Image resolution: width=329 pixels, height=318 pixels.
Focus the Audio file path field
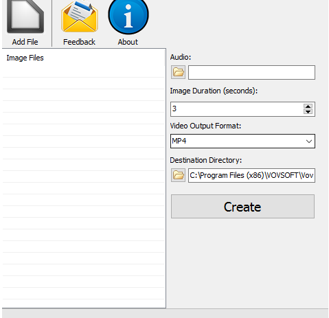click(x=251, y=73)
